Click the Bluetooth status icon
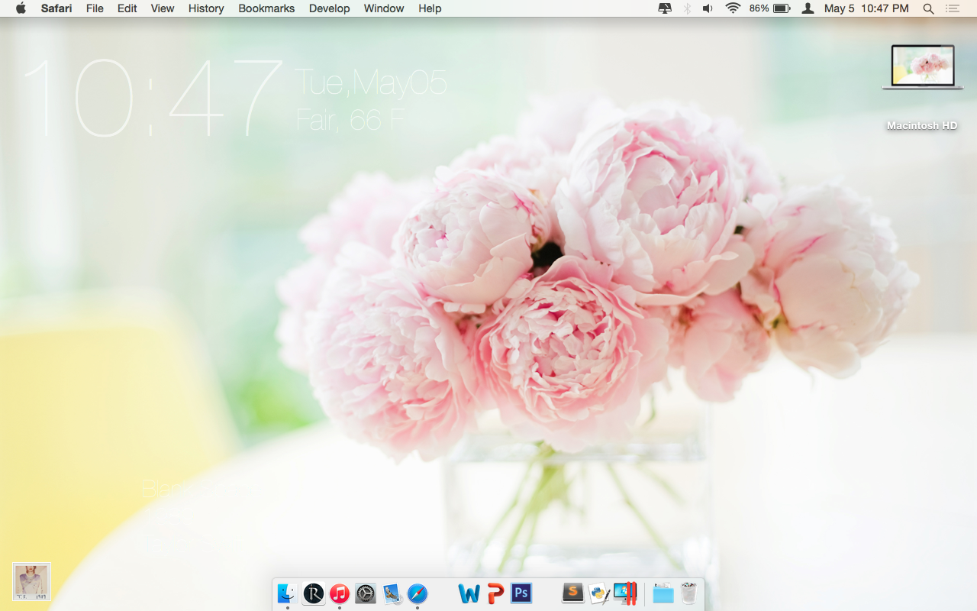This screenshot has height=611, width=977. click(x=687, y=8)
